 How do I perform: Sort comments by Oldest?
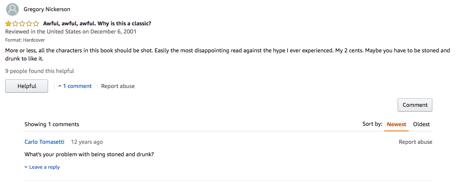[421, 124]
